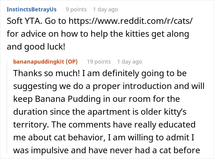Click the 'Thanks so much!' text
This screenshot has width=214, height=159.
(46, 73)
